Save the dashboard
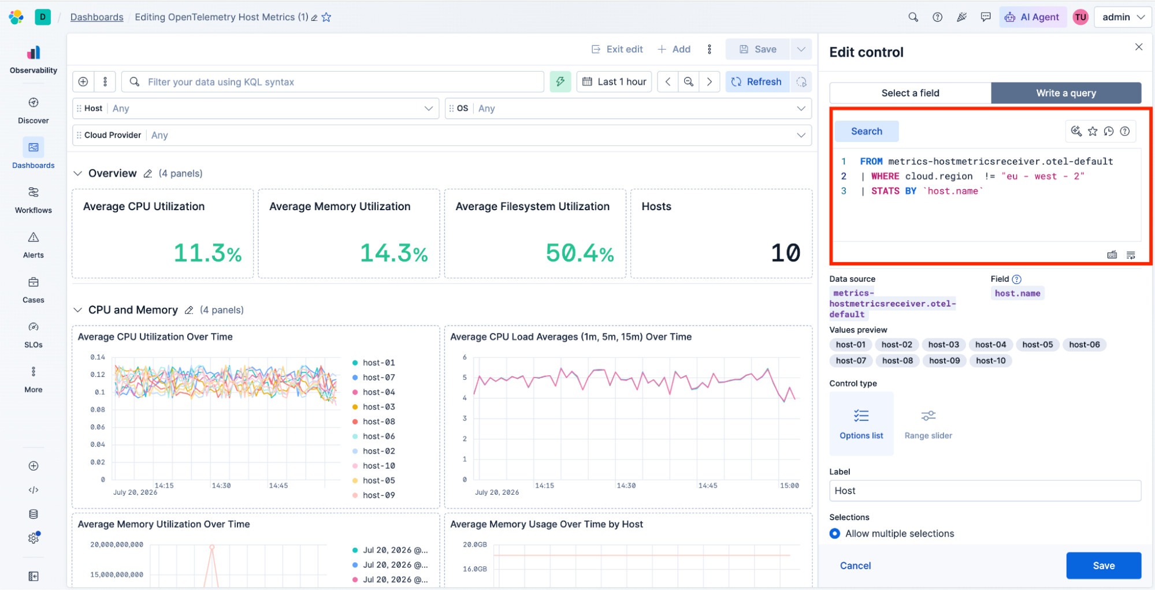 click(x=757, y=50)
